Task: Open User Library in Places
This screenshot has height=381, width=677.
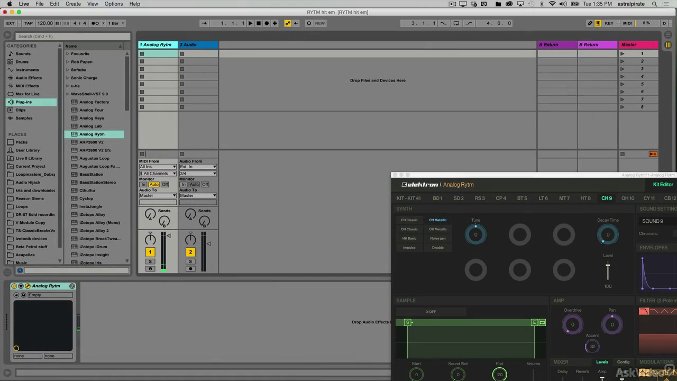Action: point(28,150)
